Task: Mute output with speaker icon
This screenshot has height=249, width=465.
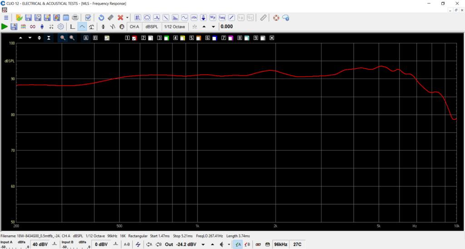Action: click(222, 244)
